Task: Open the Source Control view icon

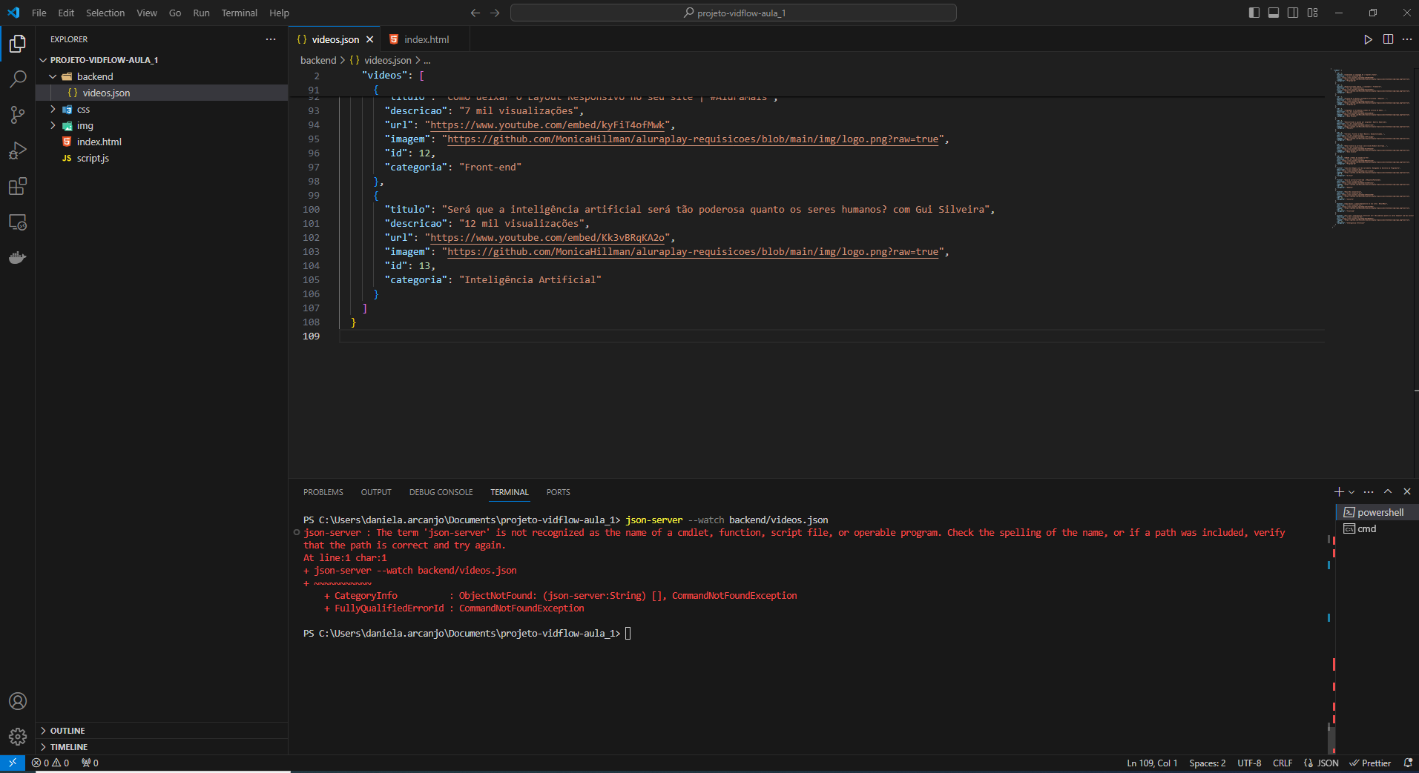Action: pos(18,114)
